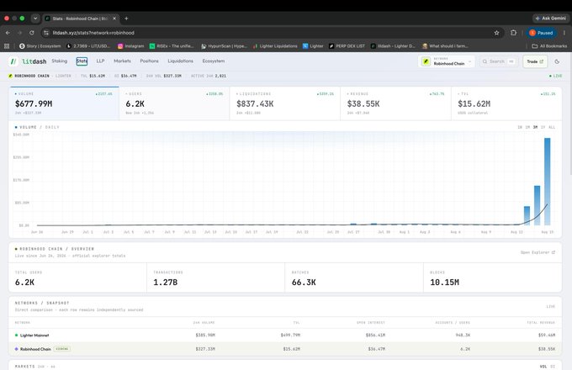Select the TVL stat card
The height and width of the screenshot is (370, 572).
[506, 103]
